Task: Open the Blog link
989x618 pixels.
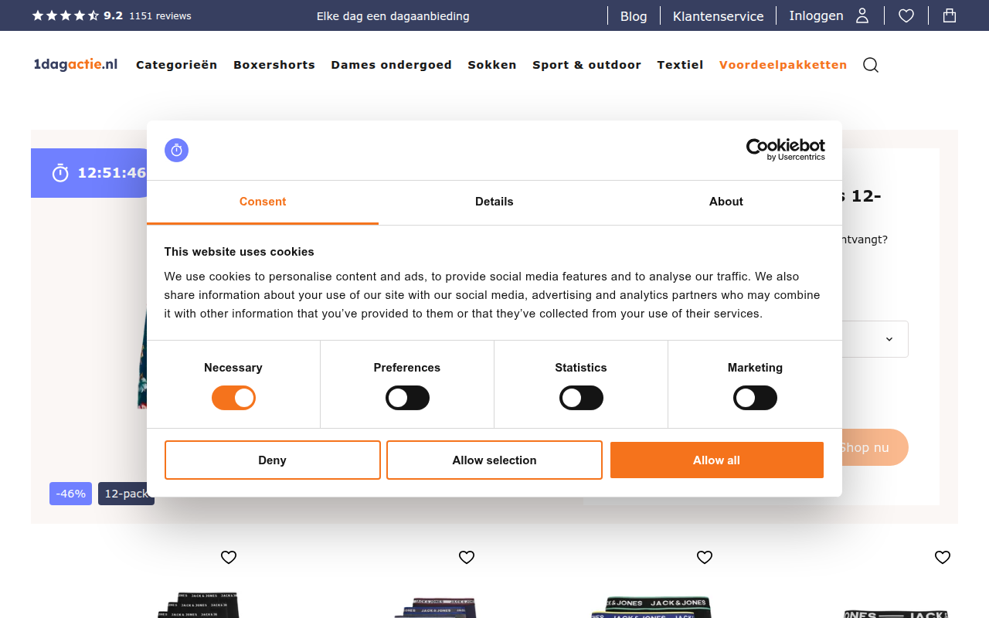Action: [x=634, y=16]
